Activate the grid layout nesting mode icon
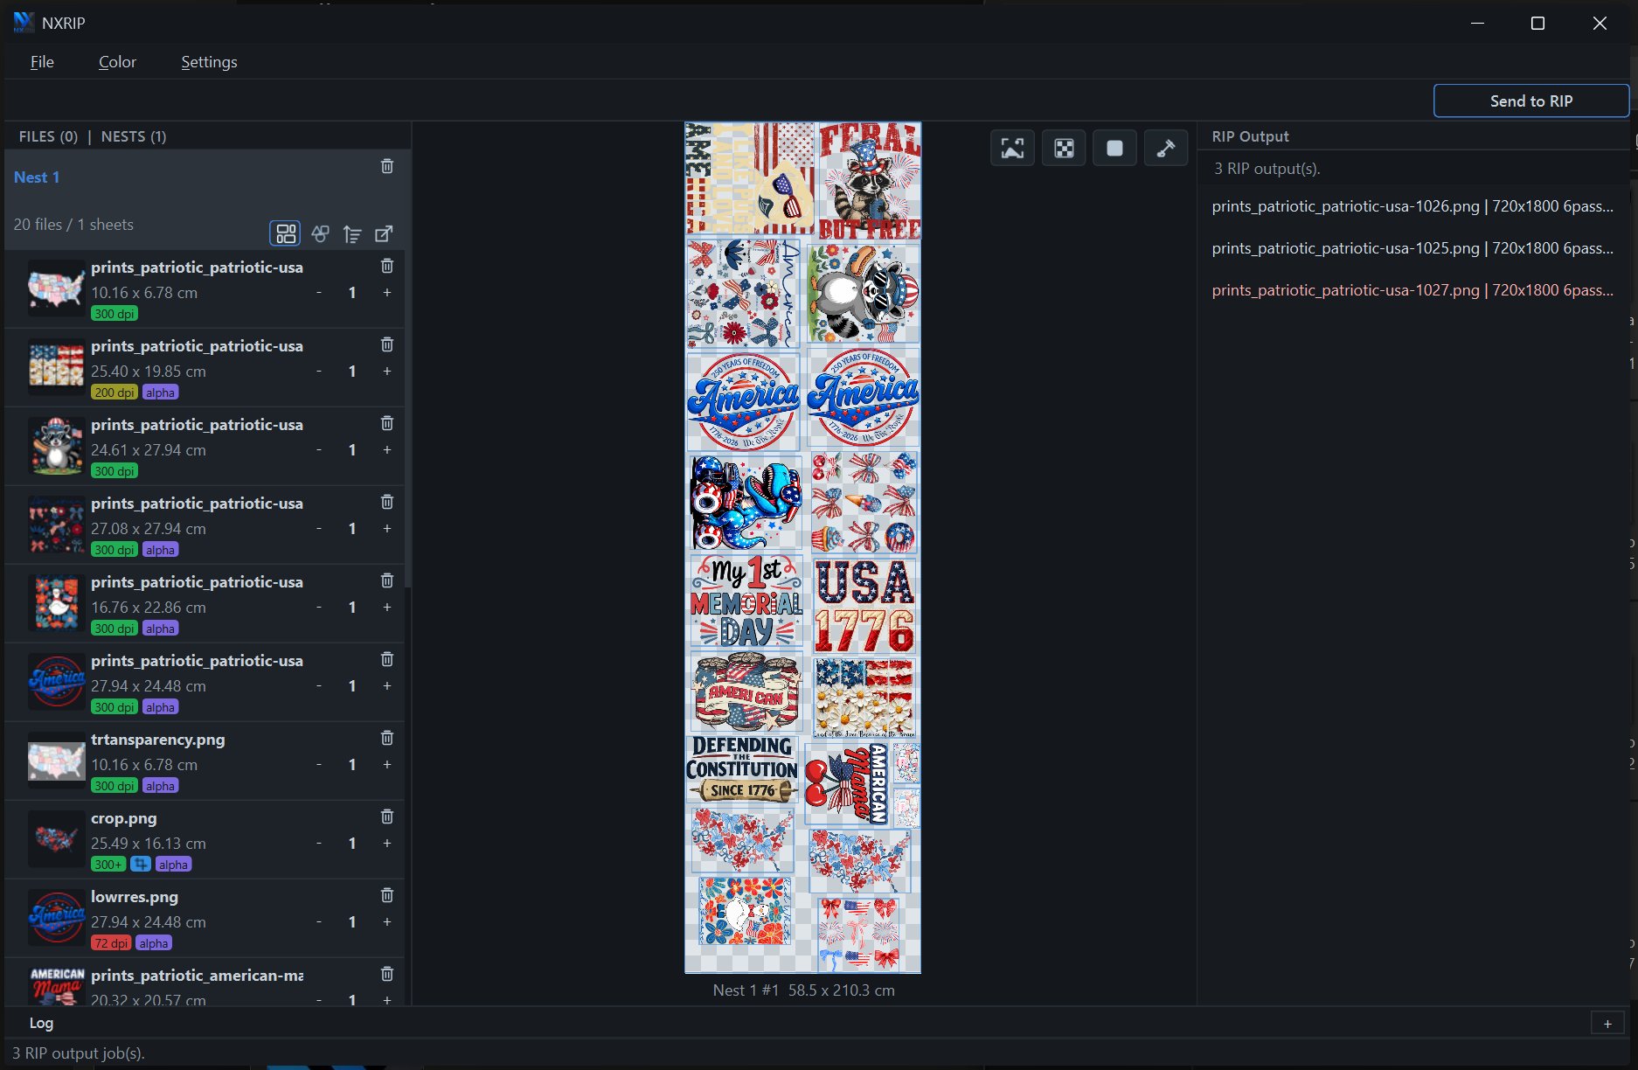This screenshot has height=1070, width=1638. pos(286,233)
